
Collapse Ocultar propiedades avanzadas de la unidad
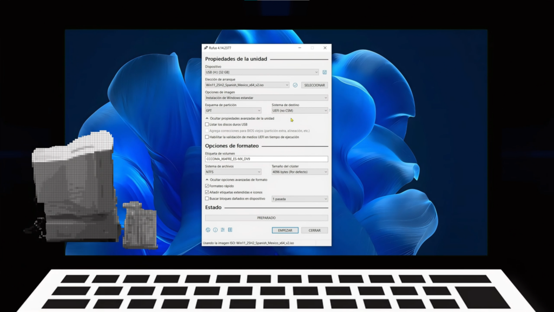click(240, 119)
